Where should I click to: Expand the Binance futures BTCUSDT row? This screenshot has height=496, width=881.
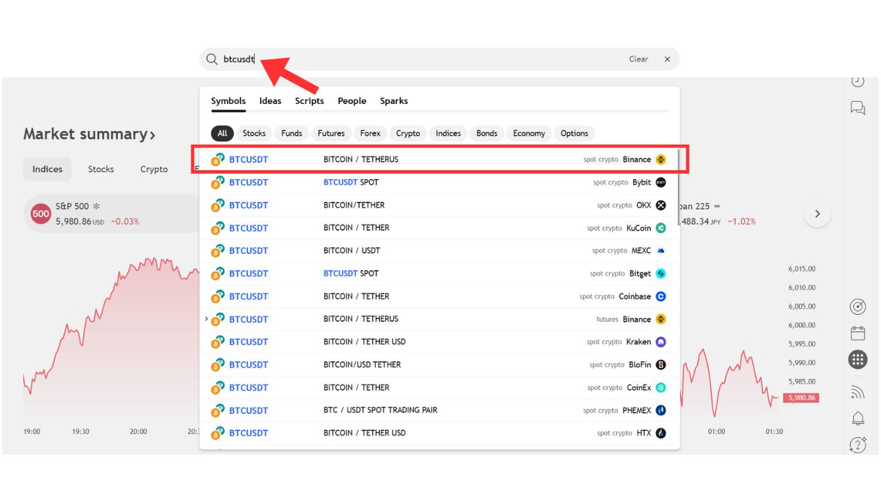(206, 319)
